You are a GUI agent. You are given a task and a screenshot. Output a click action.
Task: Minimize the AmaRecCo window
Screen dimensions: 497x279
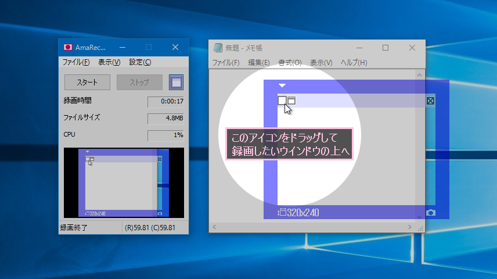(x=123, y=47)
